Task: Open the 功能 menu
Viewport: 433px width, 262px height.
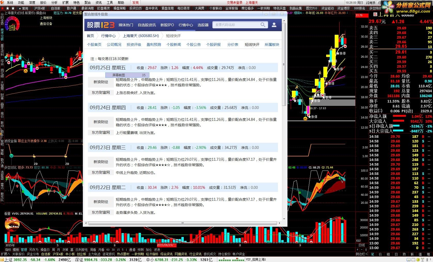Action: point(21,3)
